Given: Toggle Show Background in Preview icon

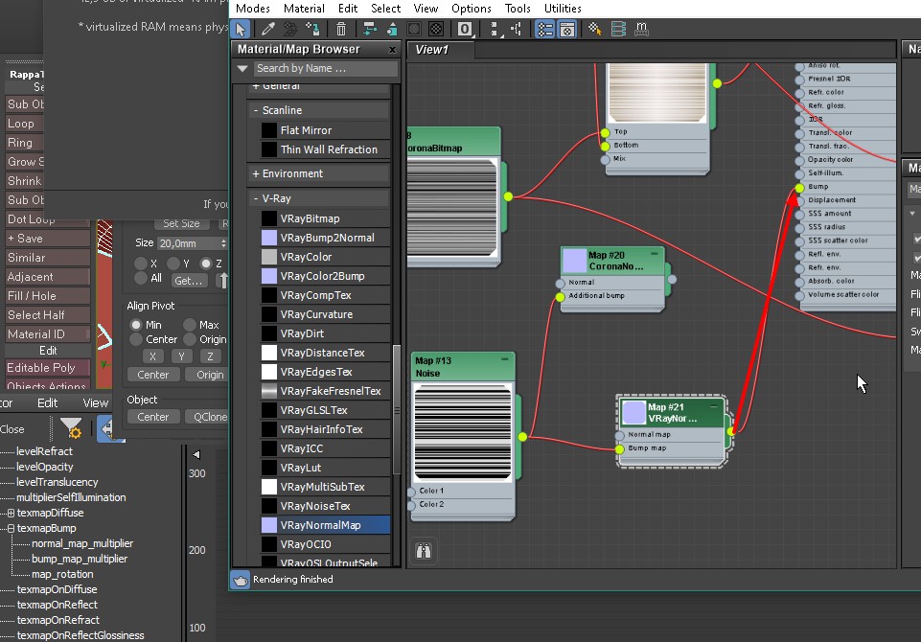Looking at the screenshot, I should (436, 30).
